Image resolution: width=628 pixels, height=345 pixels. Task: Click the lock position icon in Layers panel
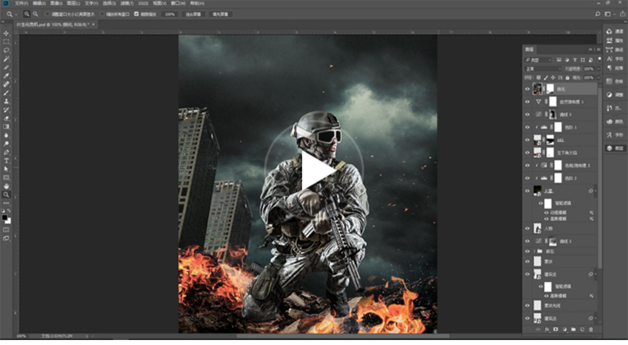pos(553,78)
